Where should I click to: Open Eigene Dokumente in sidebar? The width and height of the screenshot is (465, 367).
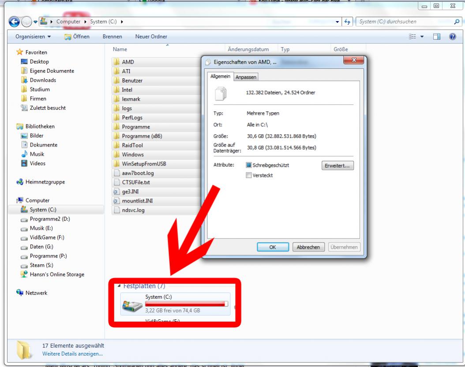(x=52, y=71)
